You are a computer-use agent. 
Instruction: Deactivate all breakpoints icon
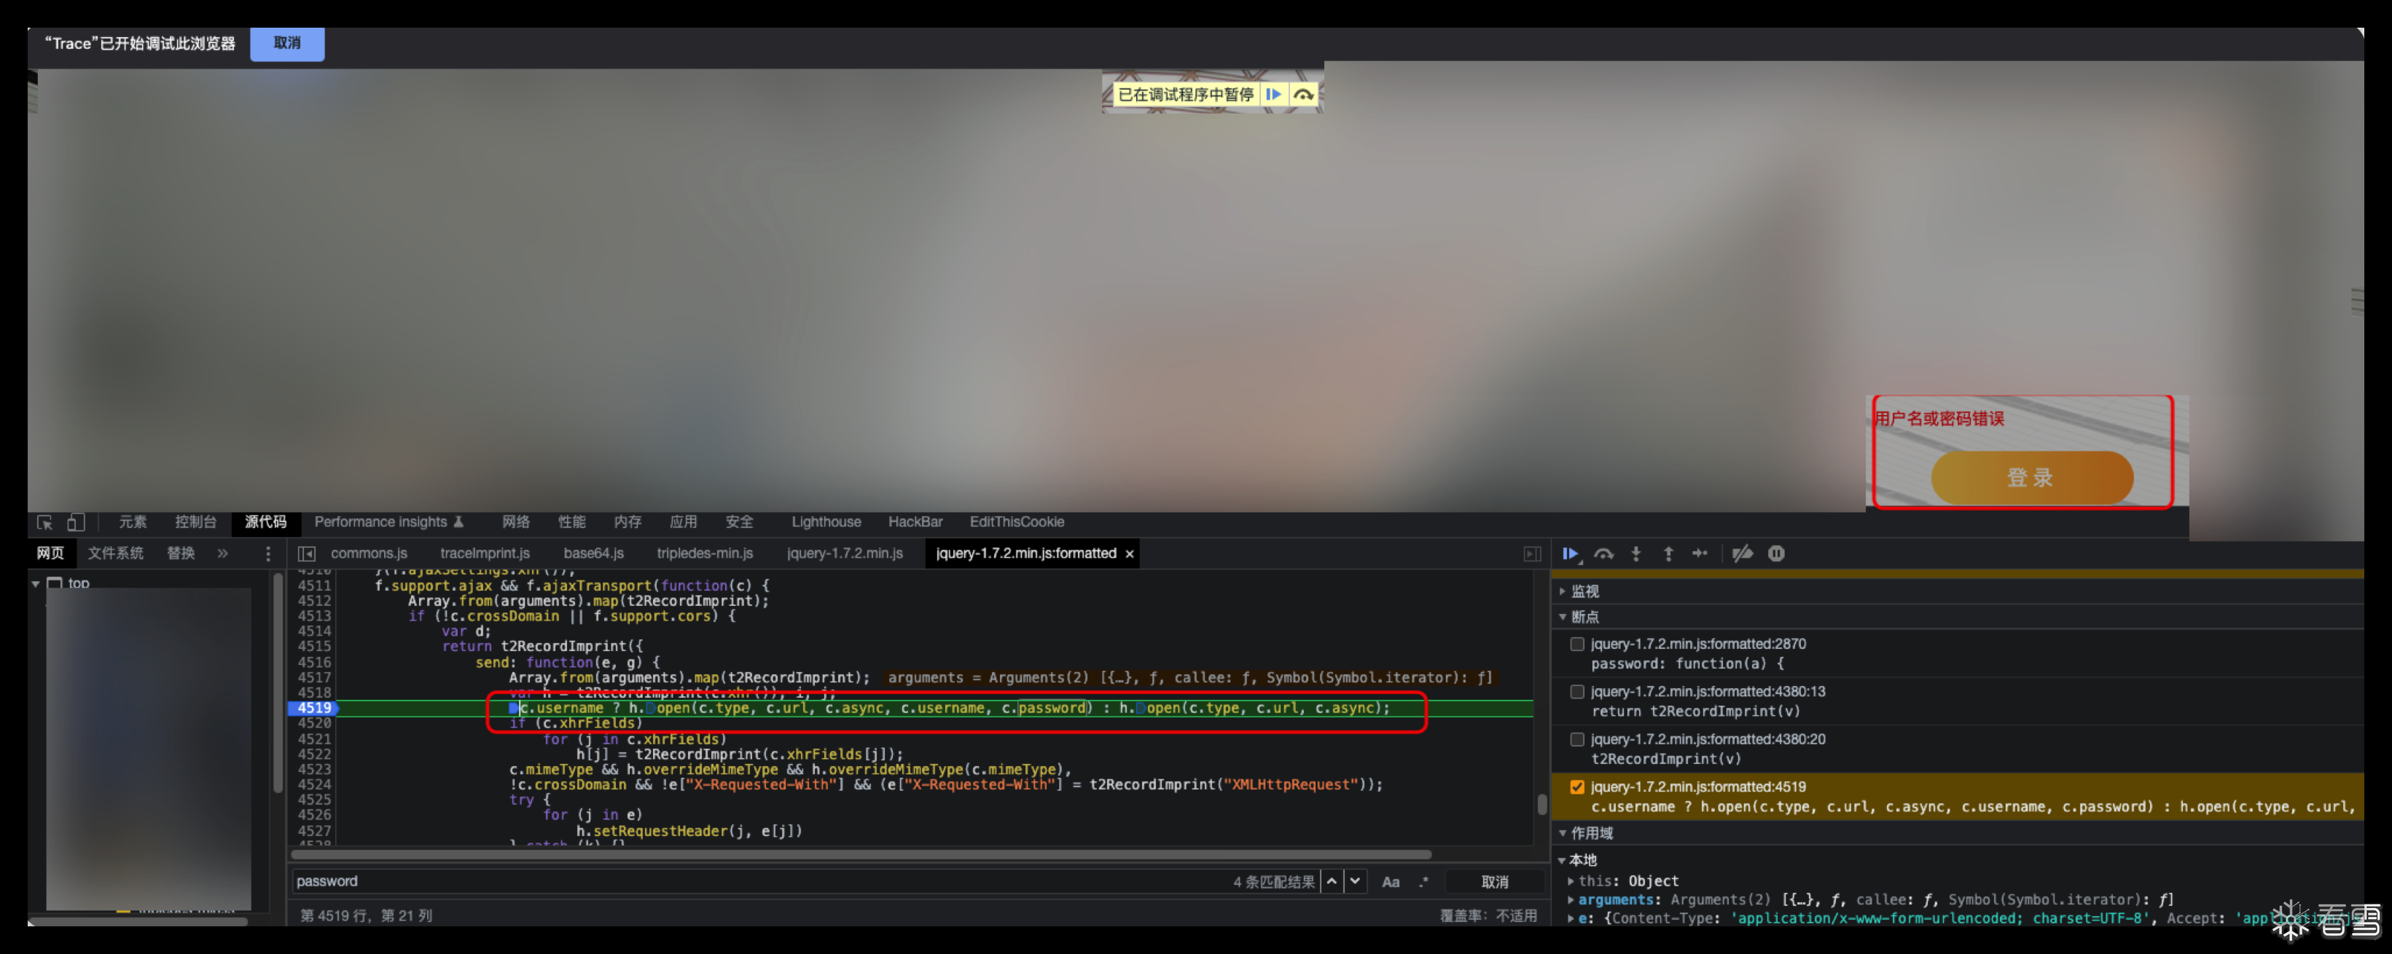pyautogui.click(x=1742, y=554)
